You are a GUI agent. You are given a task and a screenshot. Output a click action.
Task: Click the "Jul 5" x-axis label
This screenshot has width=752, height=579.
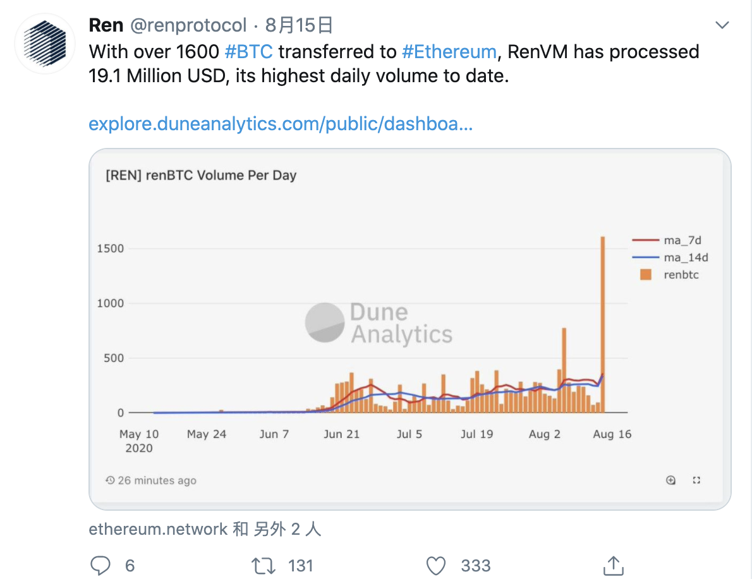[409, 434]
